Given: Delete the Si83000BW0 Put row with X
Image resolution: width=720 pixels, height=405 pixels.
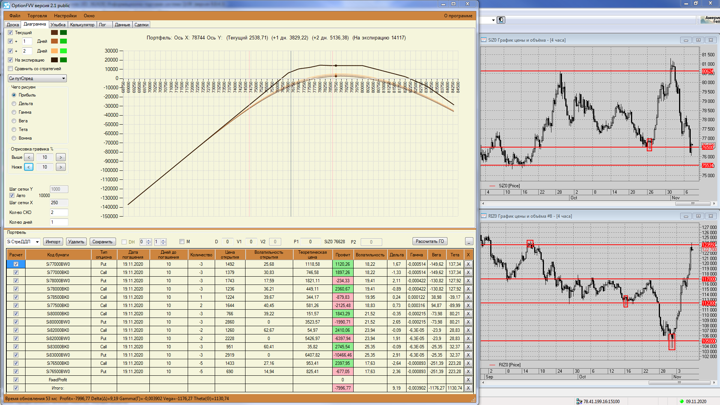Looking at the screenshot, I should pyautogui.click(x=468, y=355).
